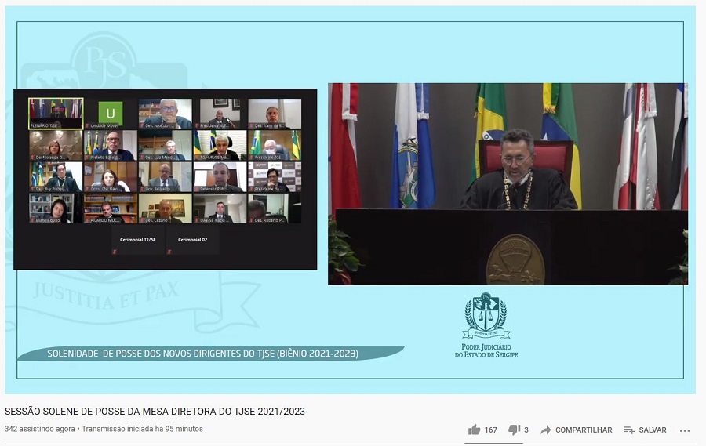Select the Des. Roberto P. participant tile

[x=275, y=208]
